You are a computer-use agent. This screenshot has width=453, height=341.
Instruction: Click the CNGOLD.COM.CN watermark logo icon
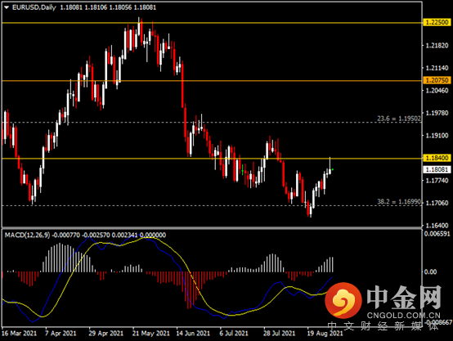[x=343, y=299]
